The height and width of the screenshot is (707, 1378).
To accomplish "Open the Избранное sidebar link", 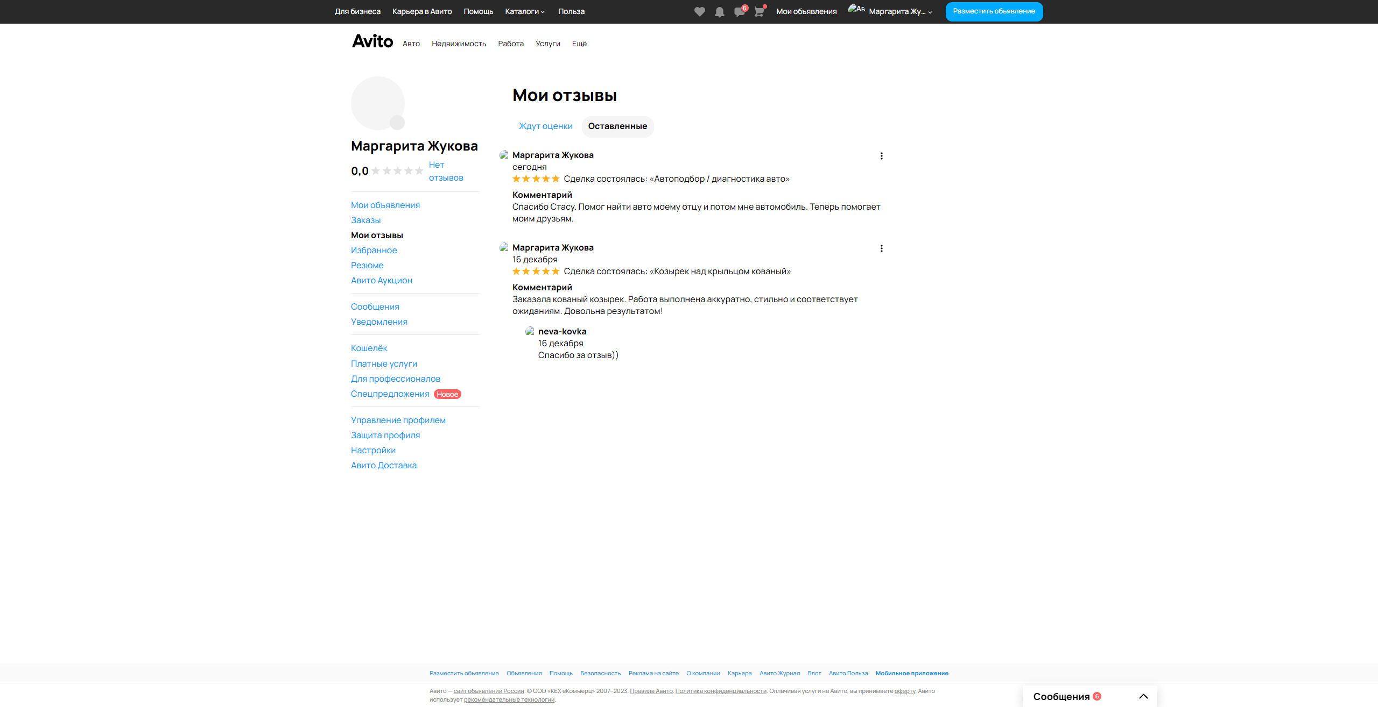I will tap(374, 250).
